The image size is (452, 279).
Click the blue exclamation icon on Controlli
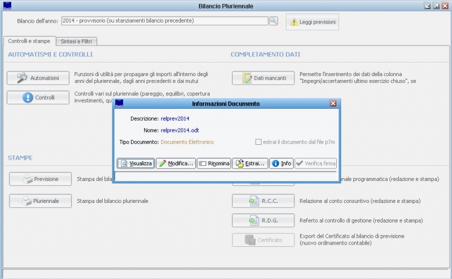point(28,98)
